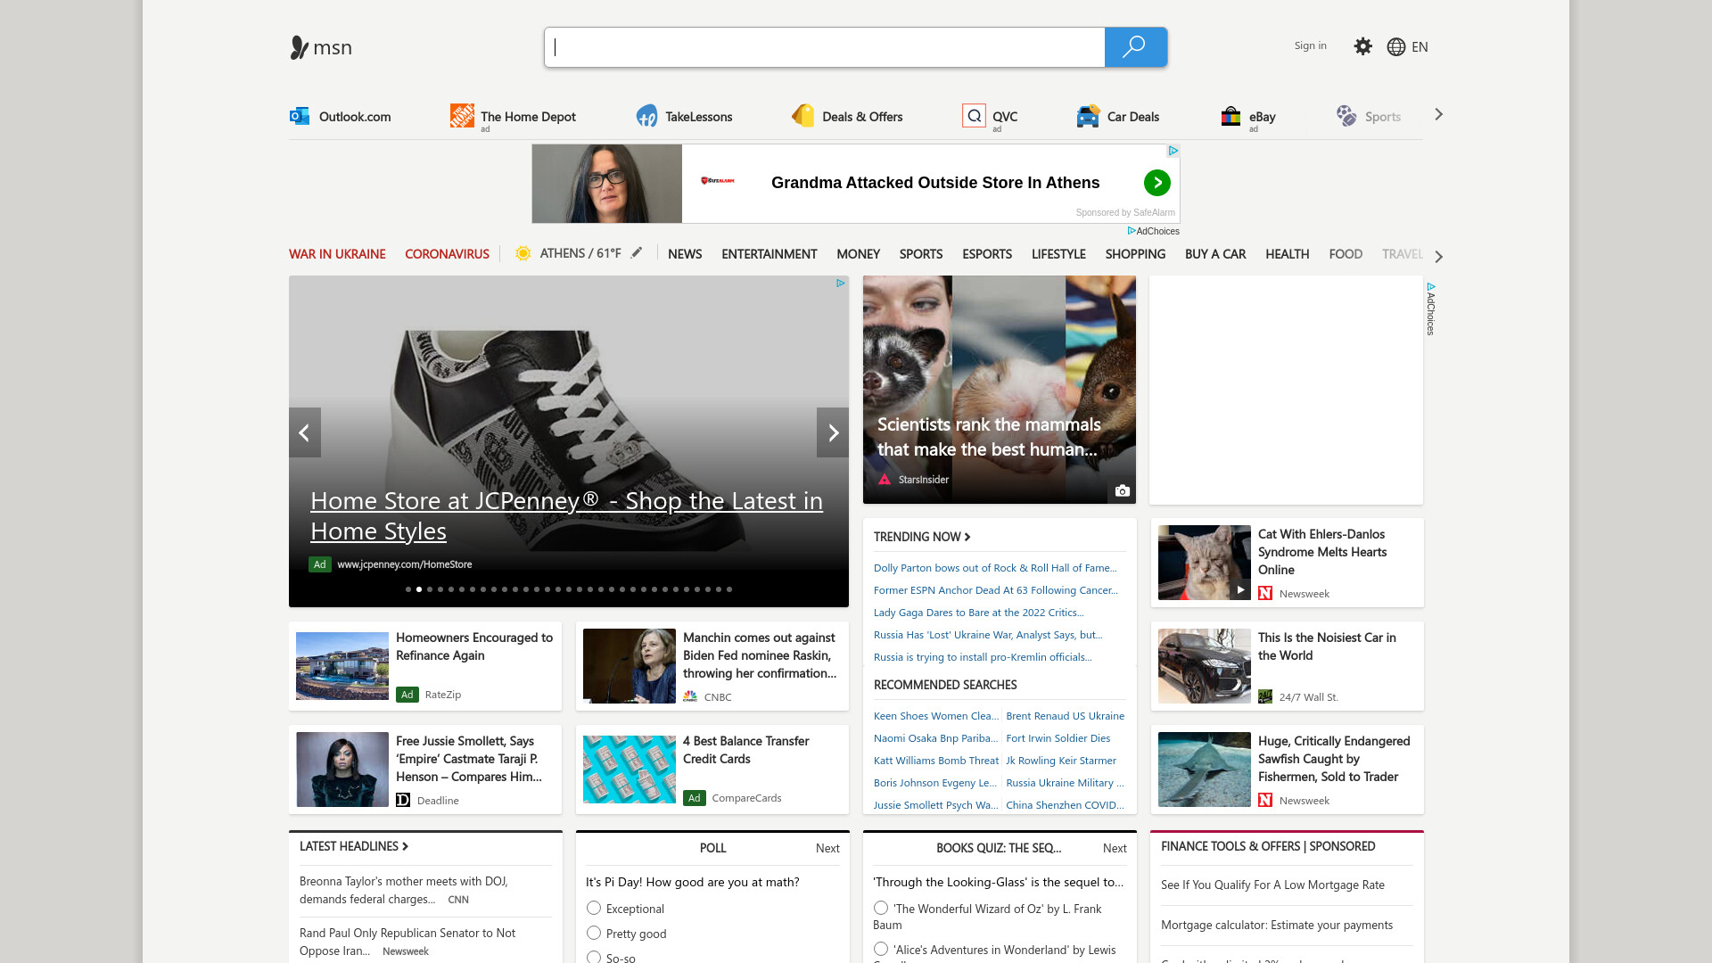Open language globe selector EN
Screen dimensions: 1712x963
(1407, 46)
